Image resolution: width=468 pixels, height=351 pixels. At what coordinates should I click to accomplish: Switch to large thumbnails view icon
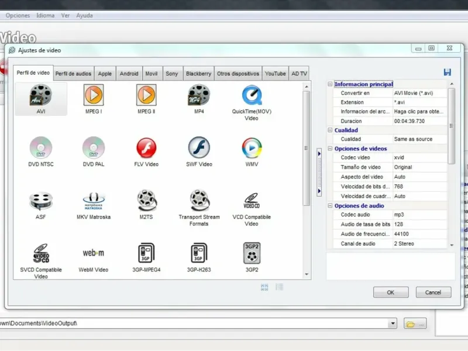tap(264, 287)
